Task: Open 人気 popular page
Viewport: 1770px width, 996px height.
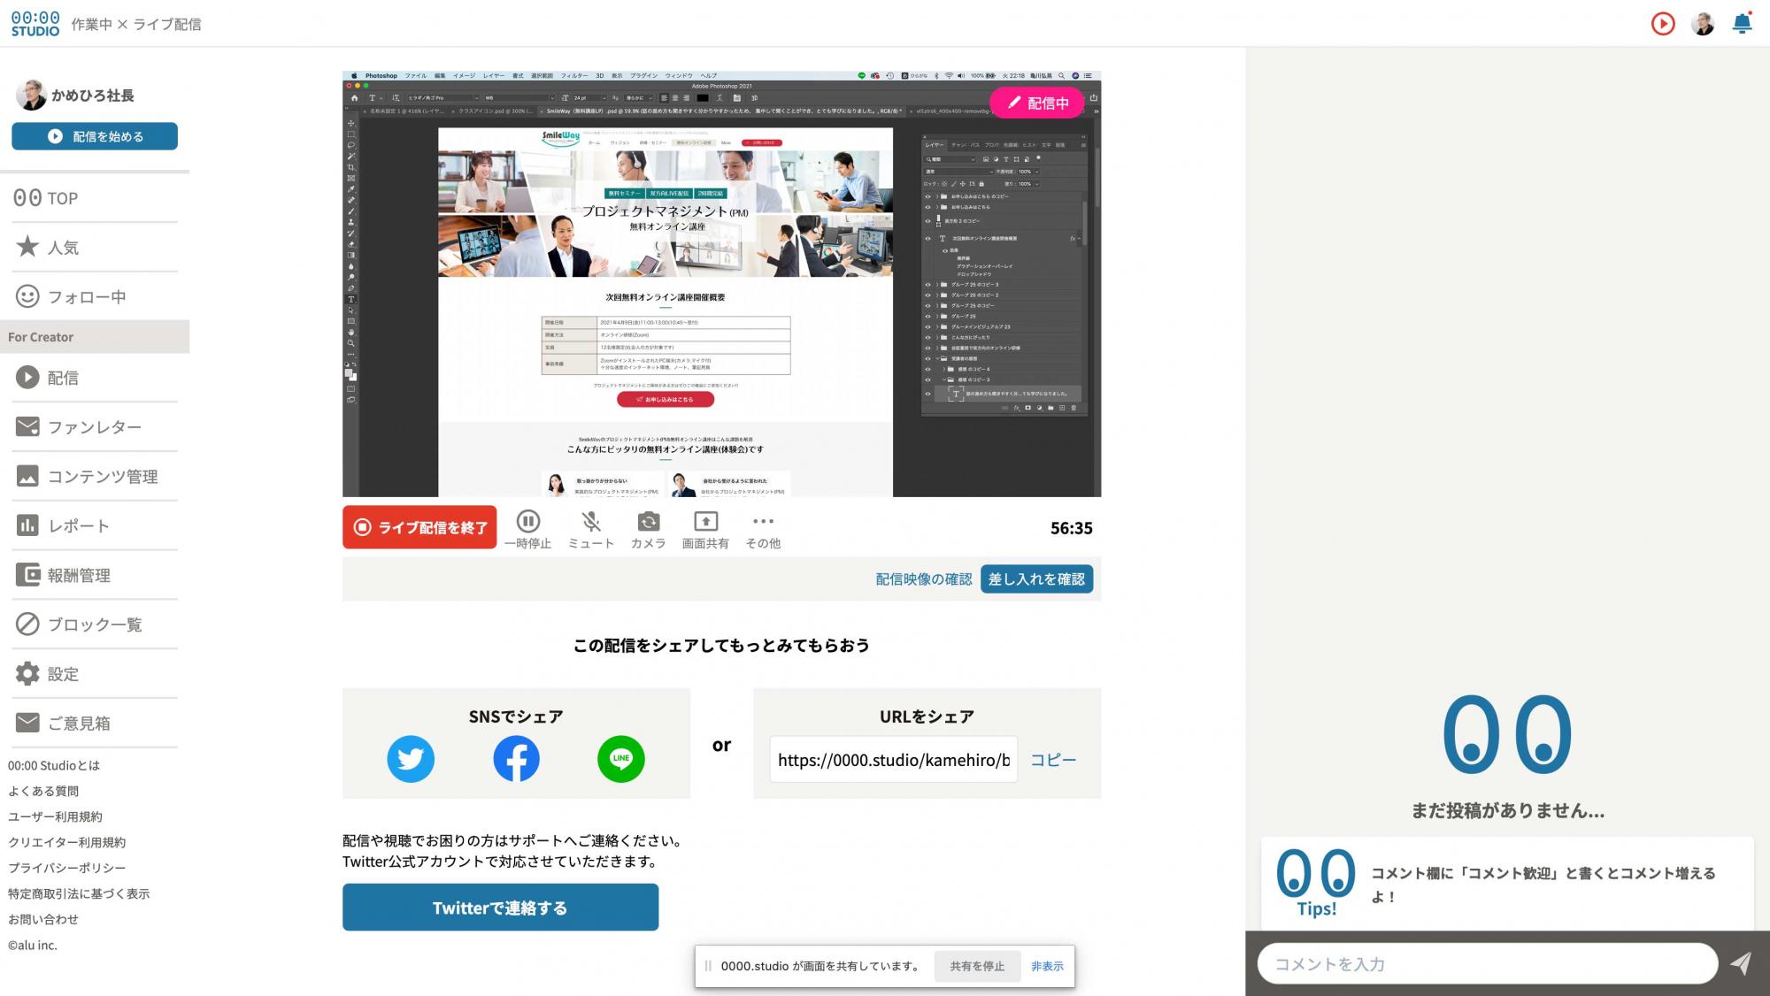Action: (95, 247)
